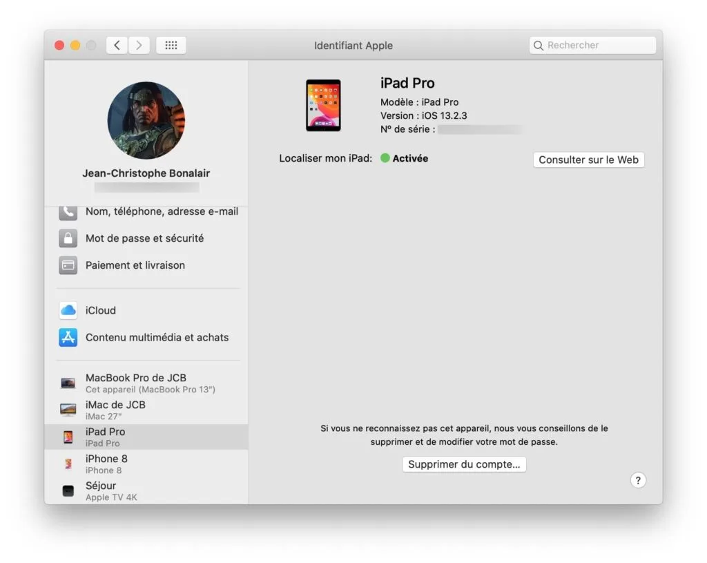Open Mot de passe et sécurité
The width and height of the screenshot is (707, 563).
pyautogui.click(x=146, y=238)
